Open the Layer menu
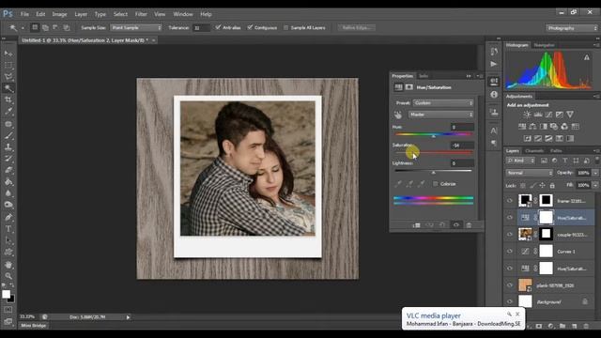 81,14
